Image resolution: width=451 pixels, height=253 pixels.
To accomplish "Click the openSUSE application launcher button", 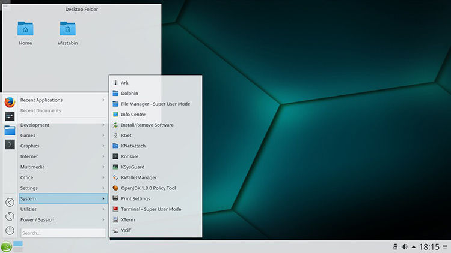I will [7, 246].
